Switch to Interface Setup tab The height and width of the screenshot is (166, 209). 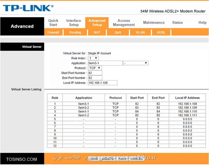pos(74,22)
